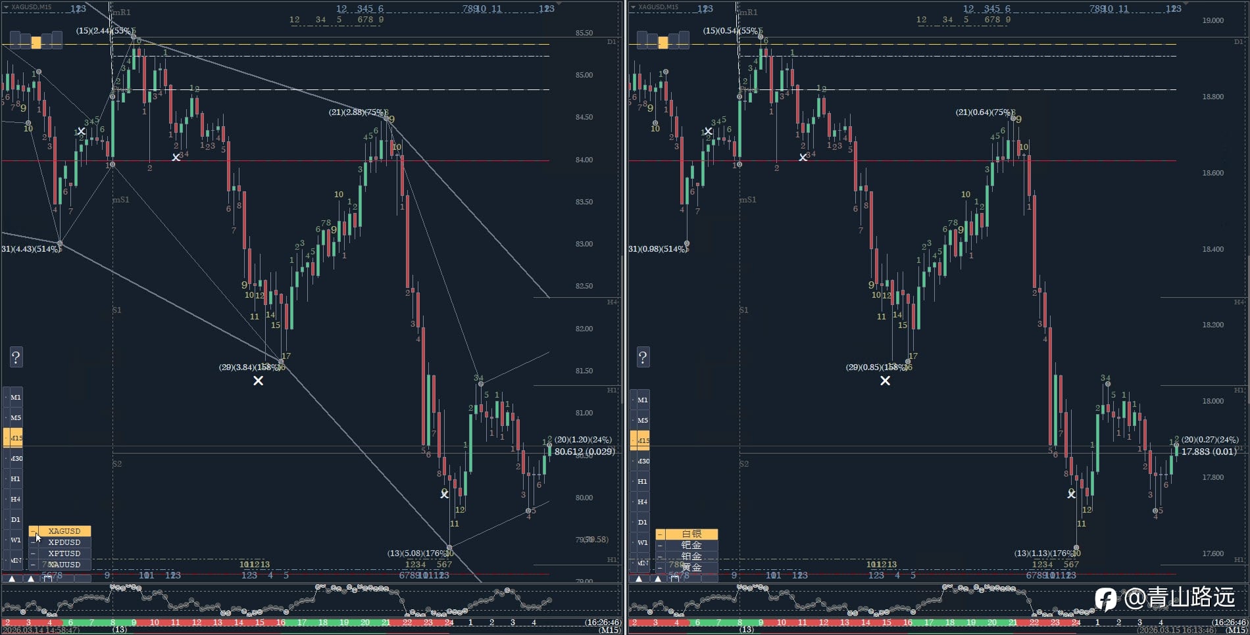Click the 85.50 price axis label
This screenshot has width=1250, height=635.
[584, 33]
